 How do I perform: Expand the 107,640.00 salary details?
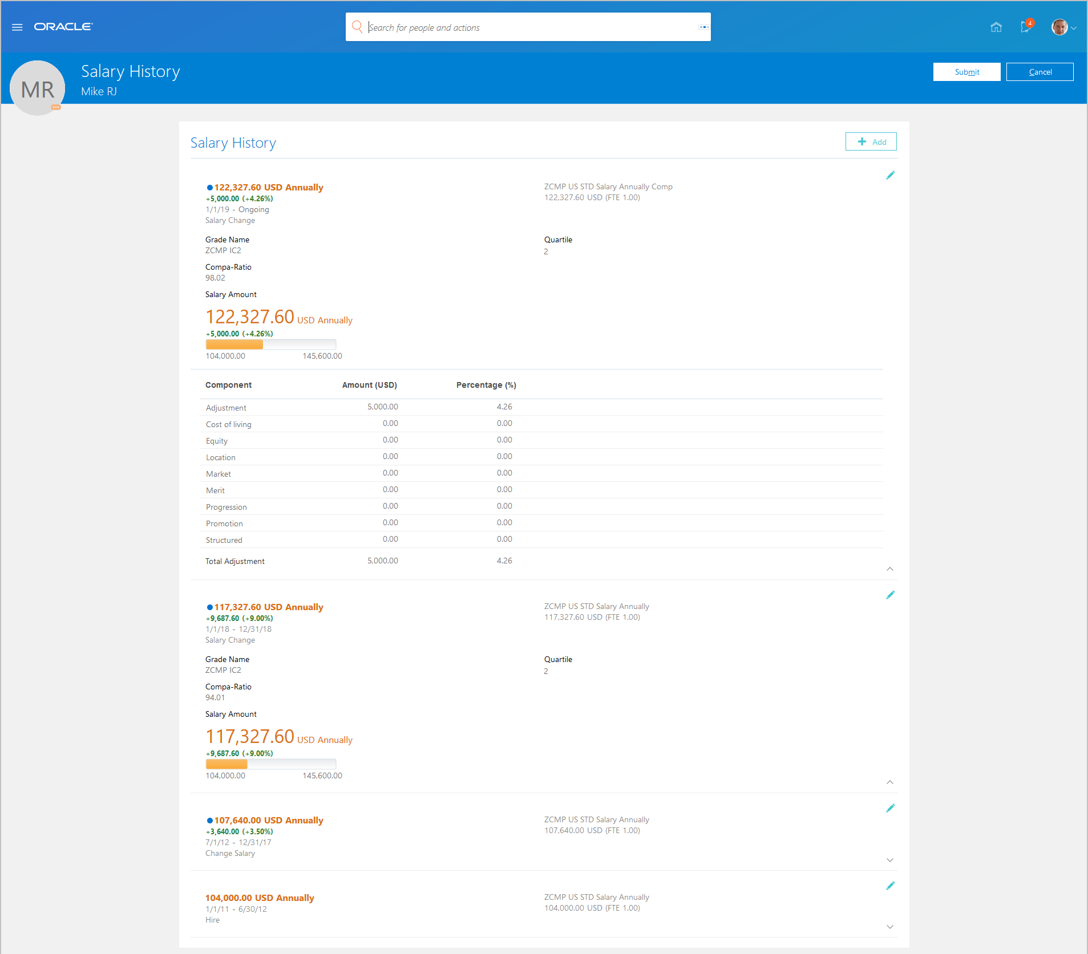[890, 860]
